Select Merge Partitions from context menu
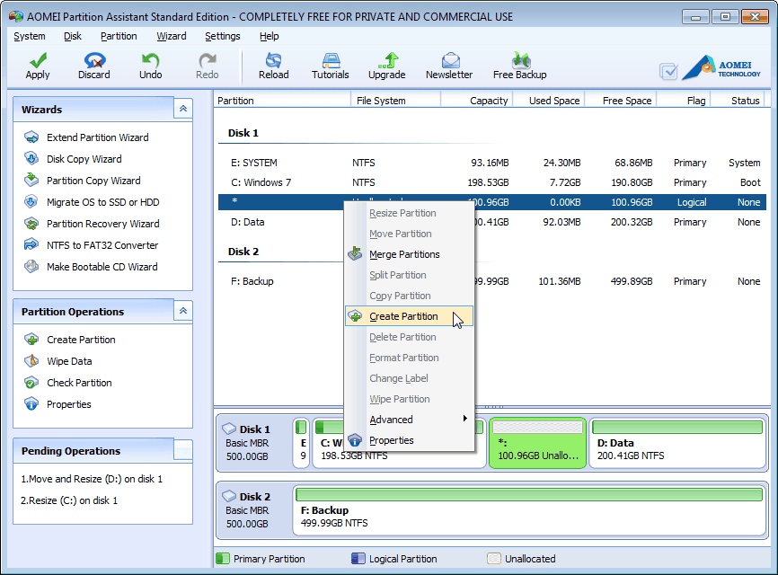778x575 pixels. (x=404, y=254)
